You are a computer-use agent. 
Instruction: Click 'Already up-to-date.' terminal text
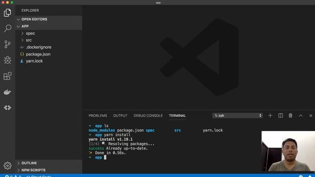coord(127,148)
